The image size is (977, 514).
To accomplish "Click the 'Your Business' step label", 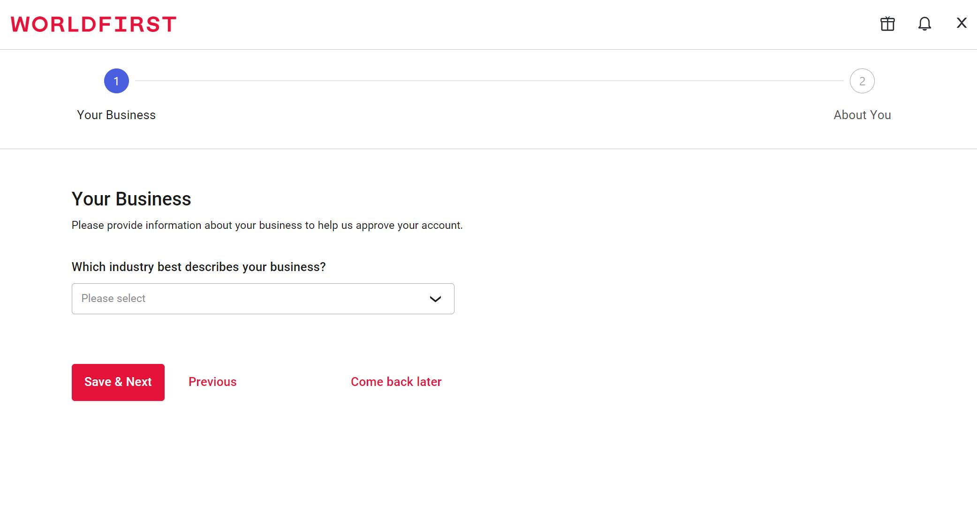I will tap(116, 115).
